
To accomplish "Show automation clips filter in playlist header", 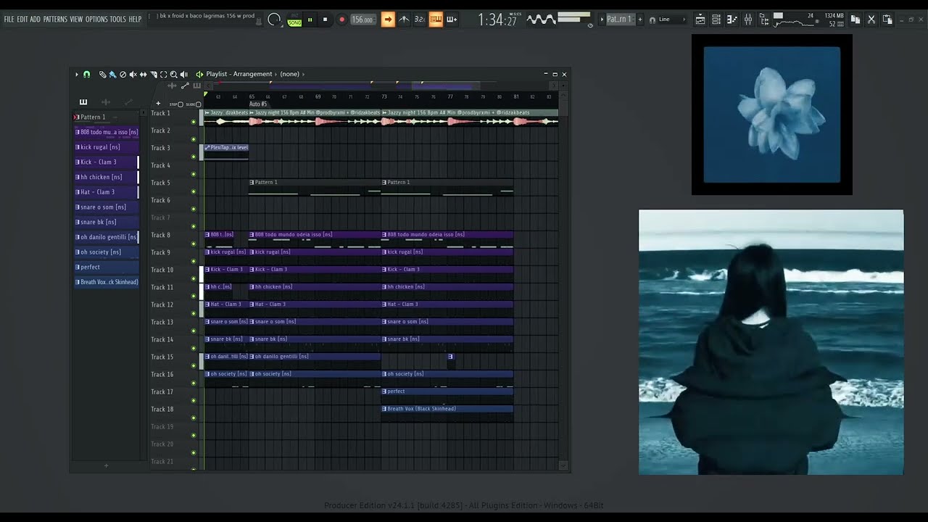I will pyautogui.click(x=185, y=86).
